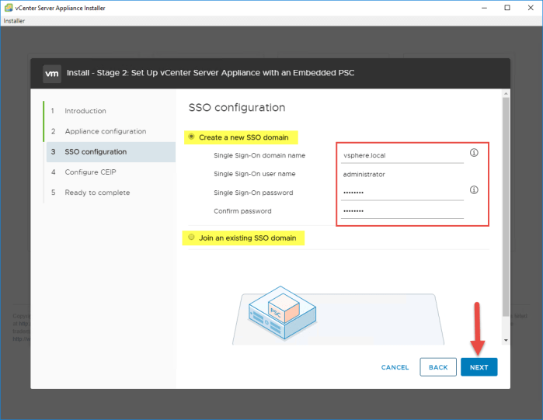543x420 pixels.
Task: Click the Install - Stage 2 header title
Action: pyautogui.click(x=211, y=73)
